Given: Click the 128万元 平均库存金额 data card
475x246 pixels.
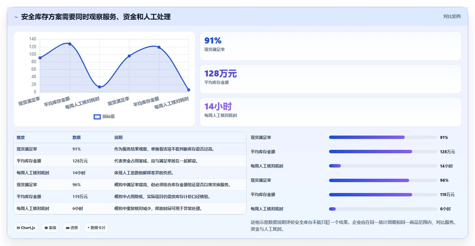Looking at the screenshot, I should pyautogui.click(x=331, y=79).
